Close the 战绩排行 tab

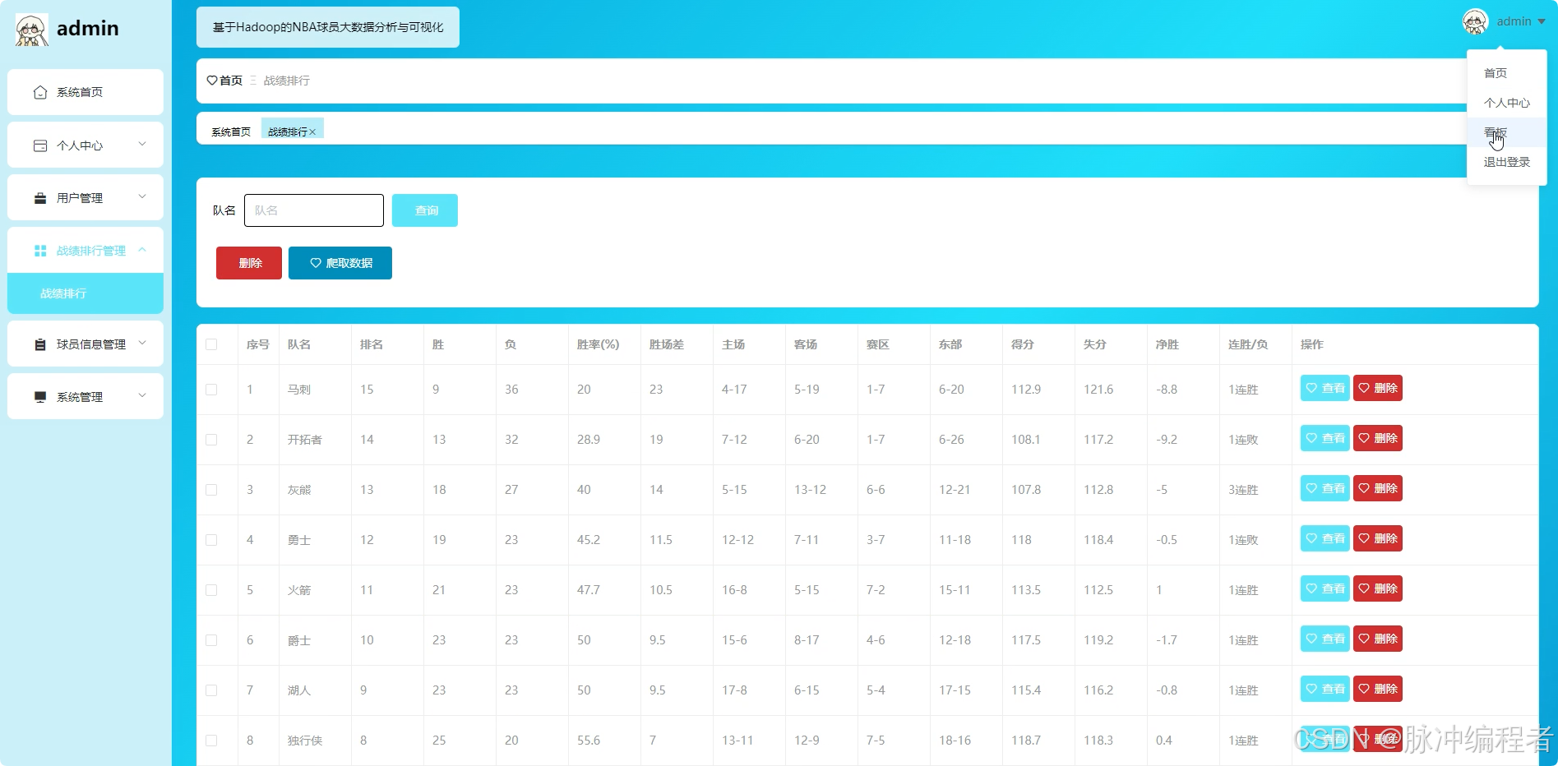click(312, 132)
